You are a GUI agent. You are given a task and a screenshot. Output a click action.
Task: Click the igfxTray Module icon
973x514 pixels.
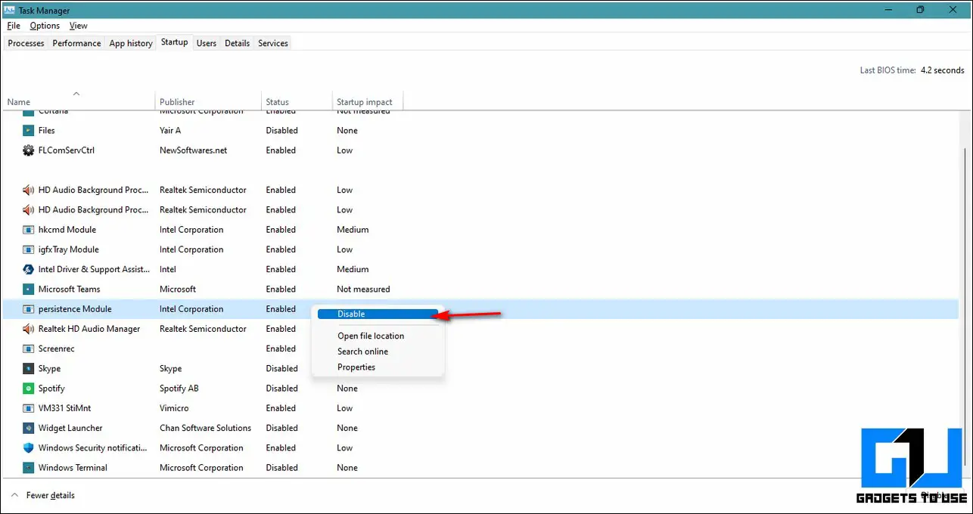coord(29,249)
